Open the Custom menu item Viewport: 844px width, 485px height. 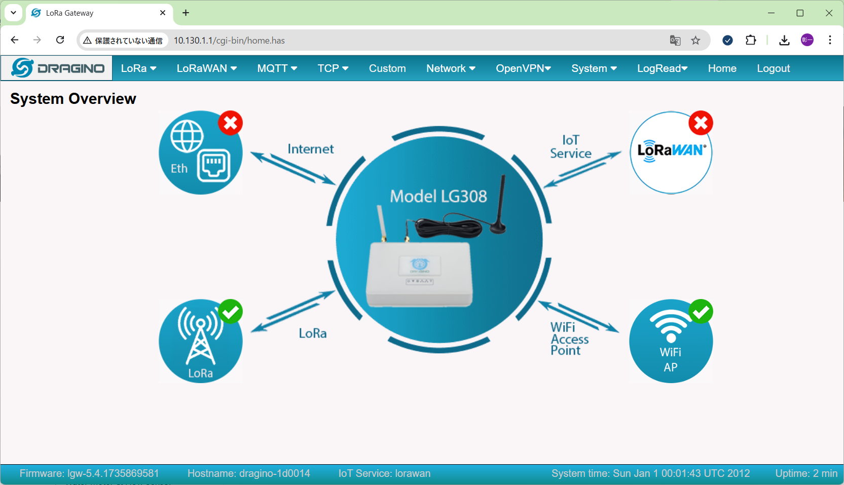tap(387, 68)
